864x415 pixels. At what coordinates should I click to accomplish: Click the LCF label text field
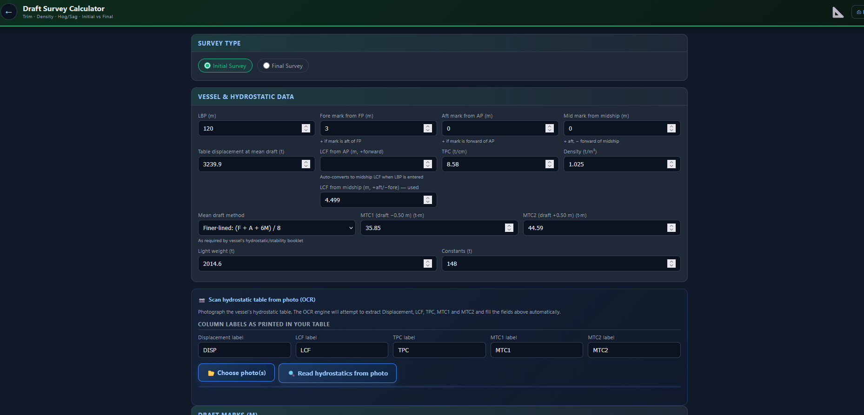342,350
